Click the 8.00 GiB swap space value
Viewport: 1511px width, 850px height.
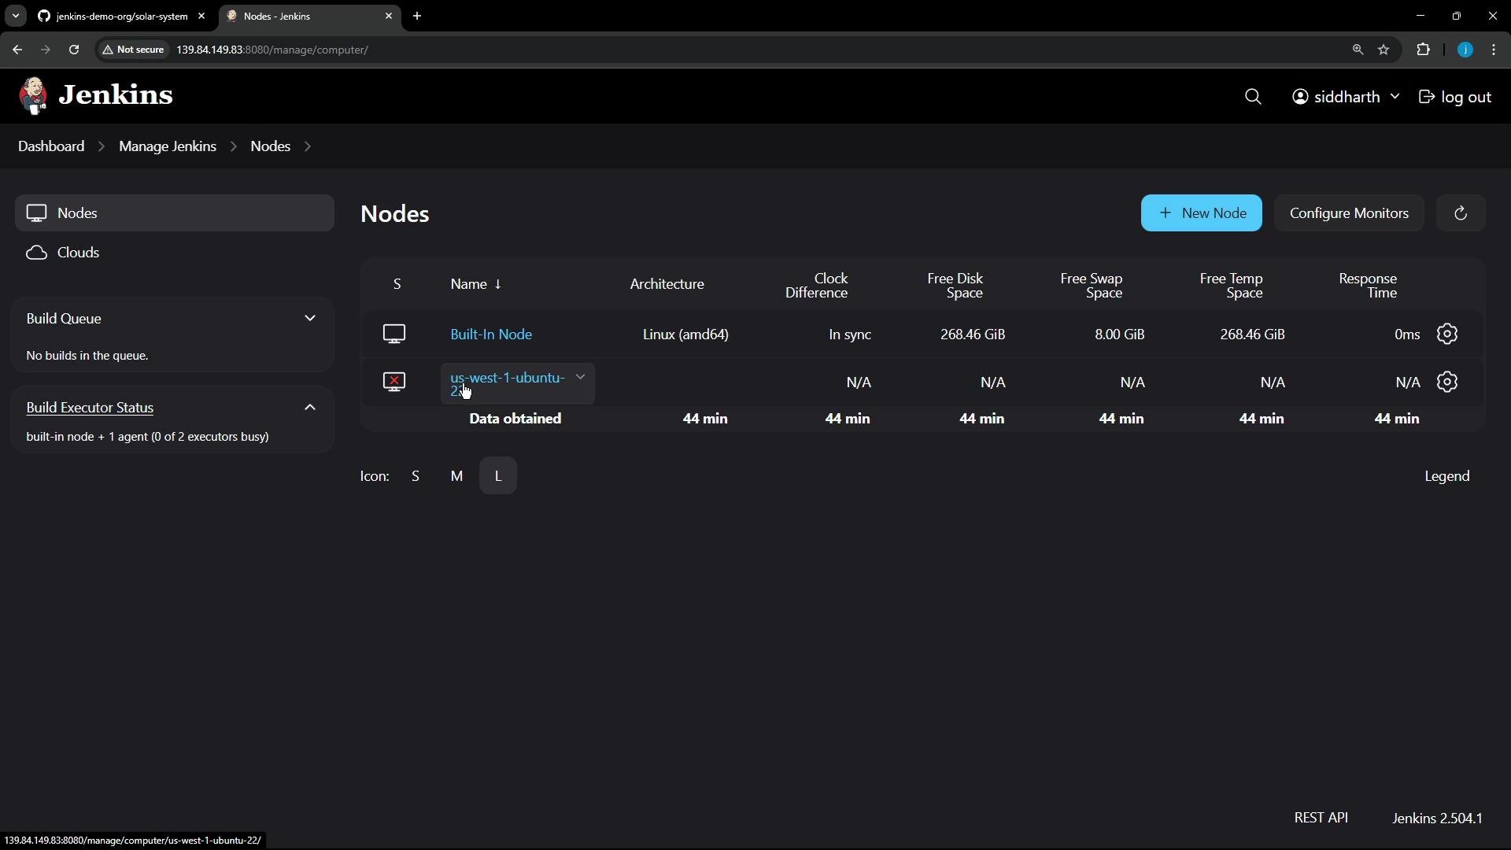pyautogui.click(x=1119, y=334)
